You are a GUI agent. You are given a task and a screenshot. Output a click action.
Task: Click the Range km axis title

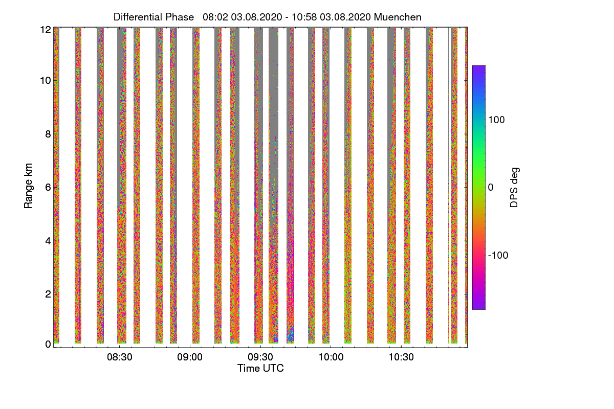coord(29,187)
